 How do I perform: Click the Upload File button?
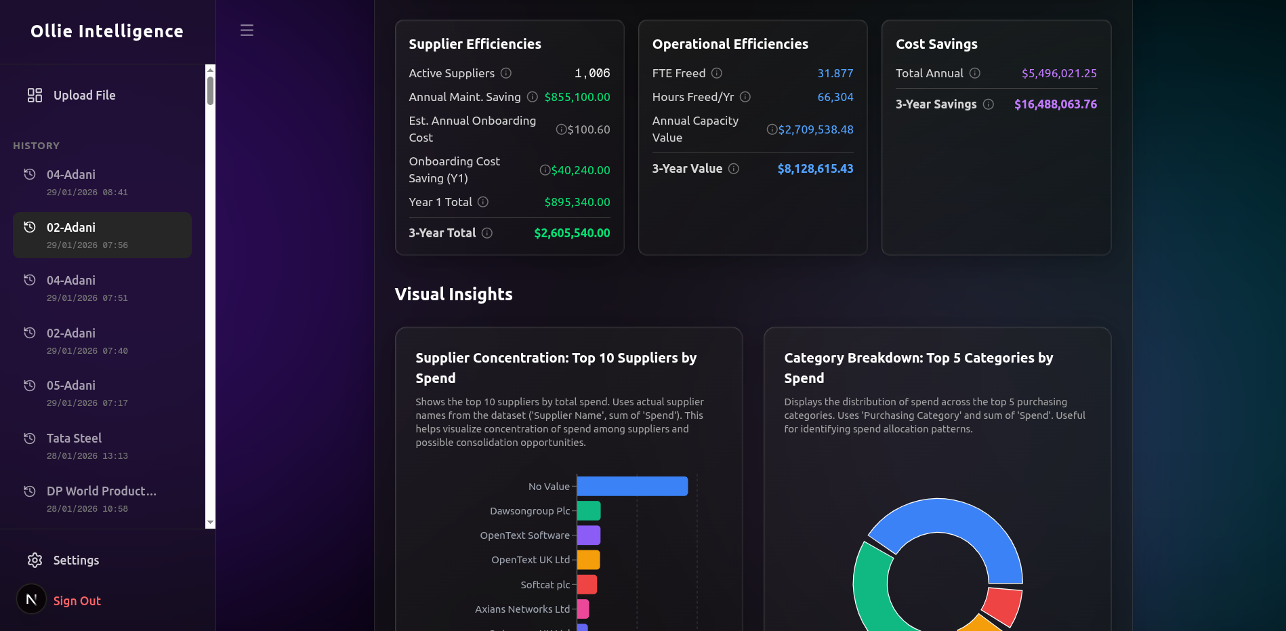84,96
